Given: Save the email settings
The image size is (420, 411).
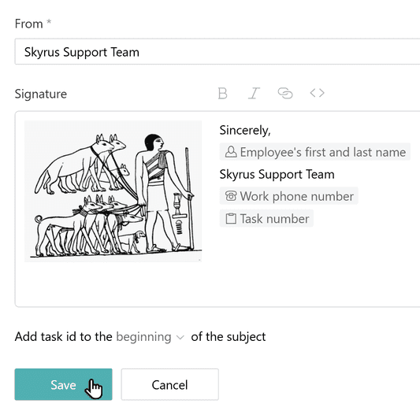Looking at the screenshot, I should pos(64,384).
